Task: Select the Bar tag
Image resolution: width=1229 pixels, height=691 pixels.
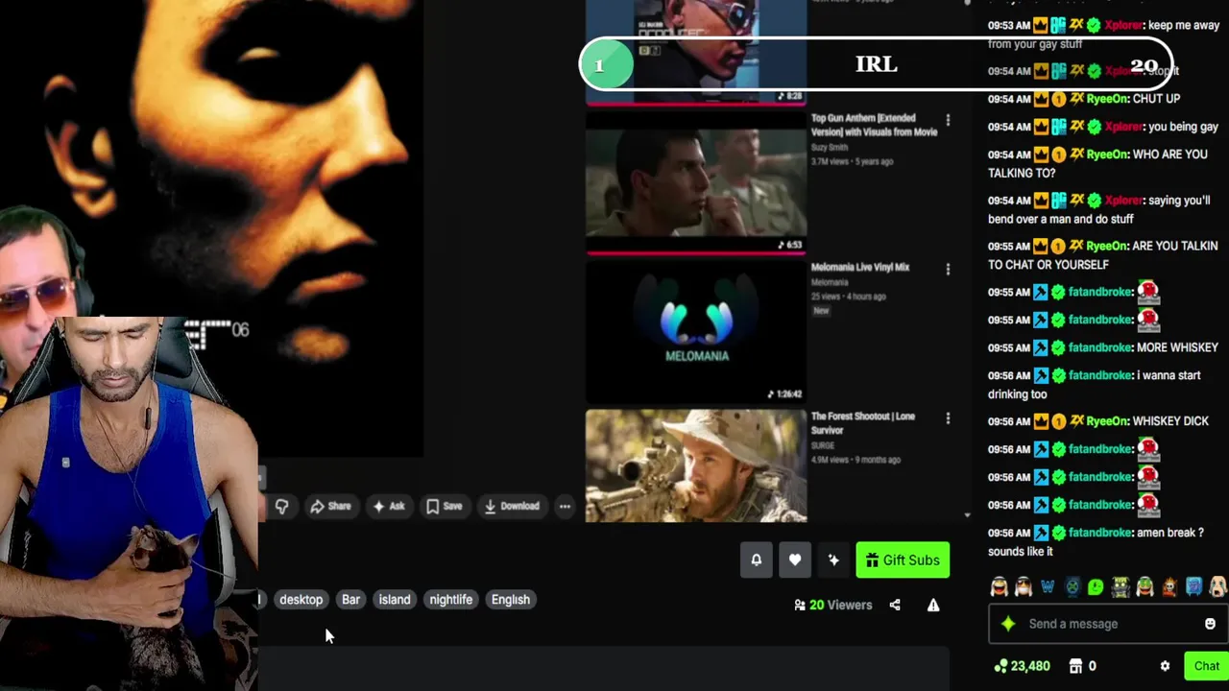Action: coord(350,600)
